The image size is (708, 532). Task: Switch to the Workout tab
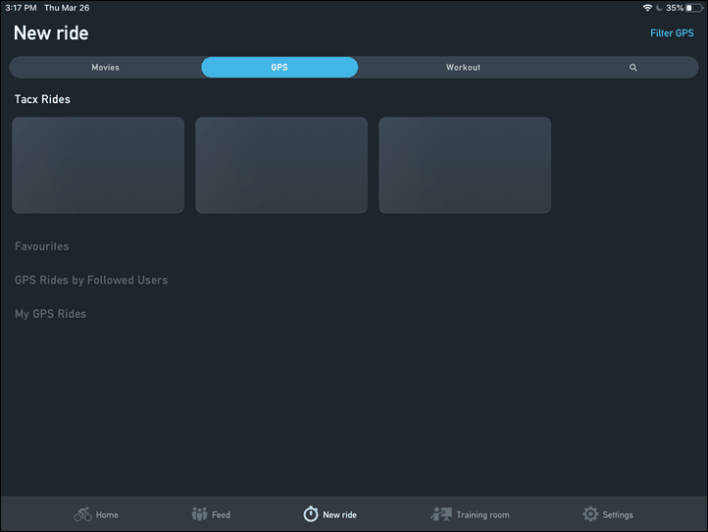pos(463,68)
